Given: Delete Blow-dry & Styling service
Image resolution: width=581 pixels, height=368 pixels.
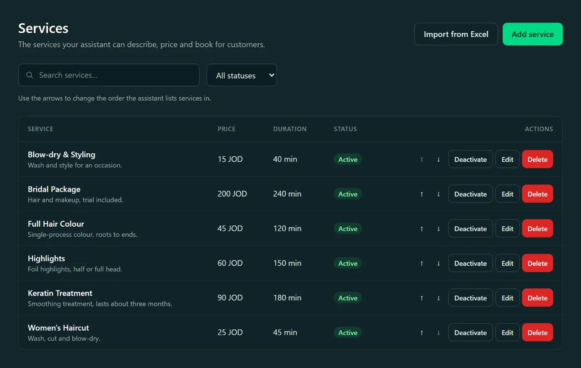Looking at the screenshot, I should 537,159.
